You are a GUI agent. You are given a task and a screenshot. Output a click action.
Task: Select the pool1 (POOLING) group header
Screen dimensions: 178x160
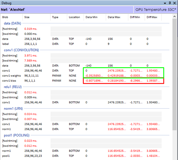[16, 135]
